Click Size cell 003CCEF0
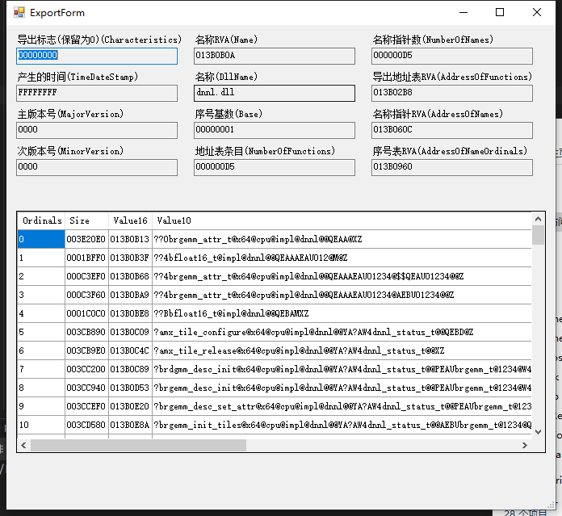The width and height of the screenshot is (562, 516). click(86, 406)
